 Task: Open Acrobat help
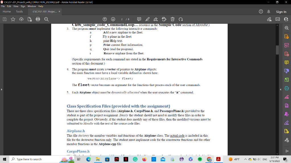261,11
